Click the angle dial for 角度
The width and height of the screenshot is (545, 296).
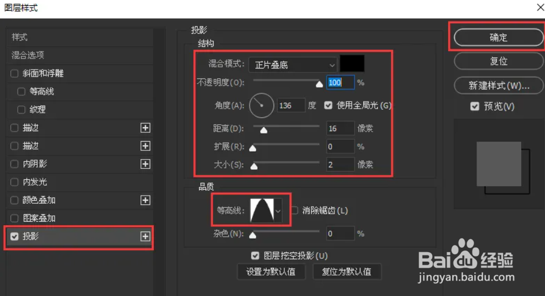261,105
